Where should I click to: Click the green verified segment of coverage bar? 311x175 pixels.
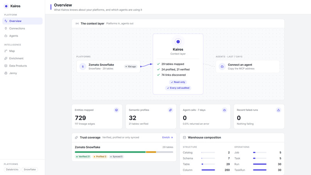[110, 152]
